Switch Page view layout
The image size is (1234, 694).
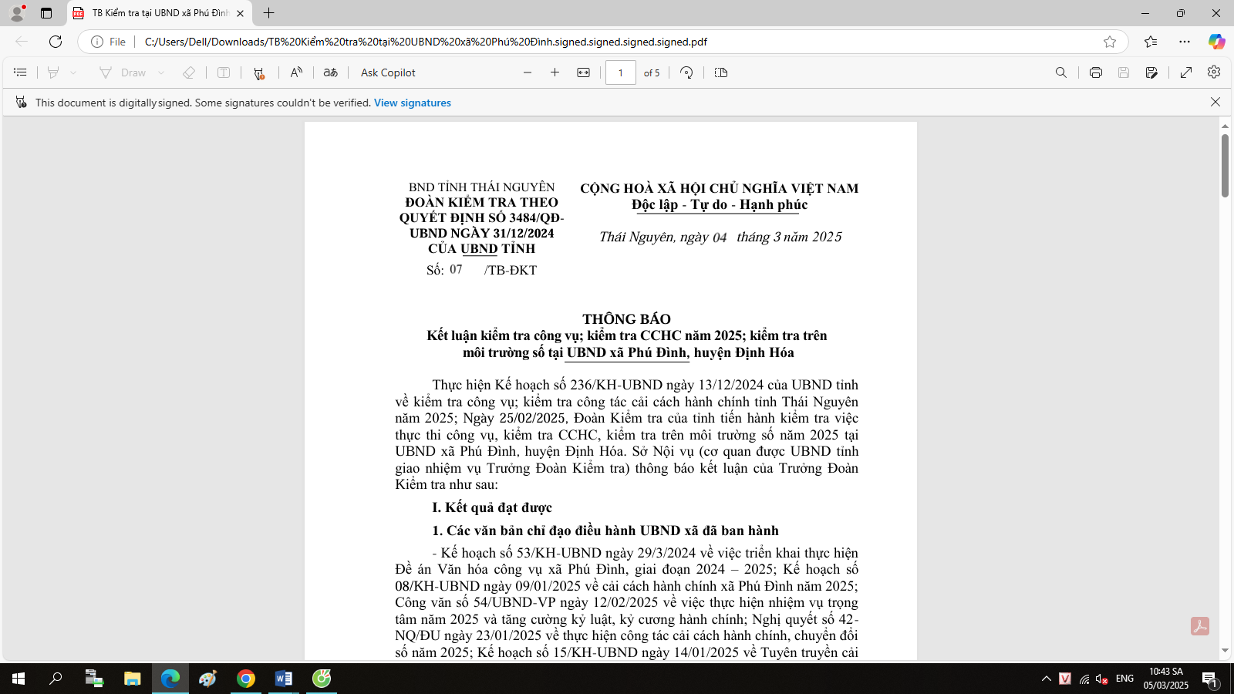[721, 72]
